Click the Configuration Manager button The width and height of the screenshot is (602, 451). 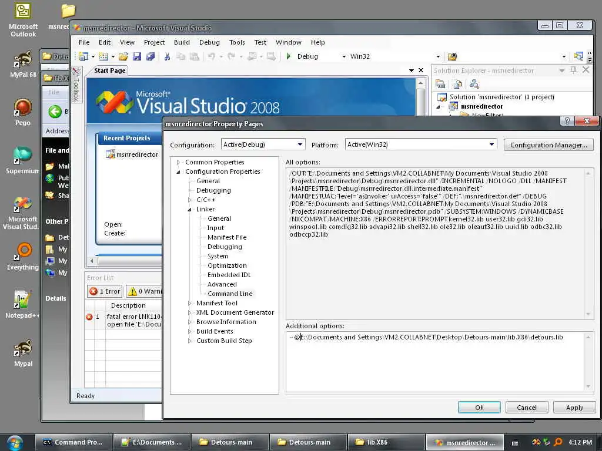pos(549,145)
